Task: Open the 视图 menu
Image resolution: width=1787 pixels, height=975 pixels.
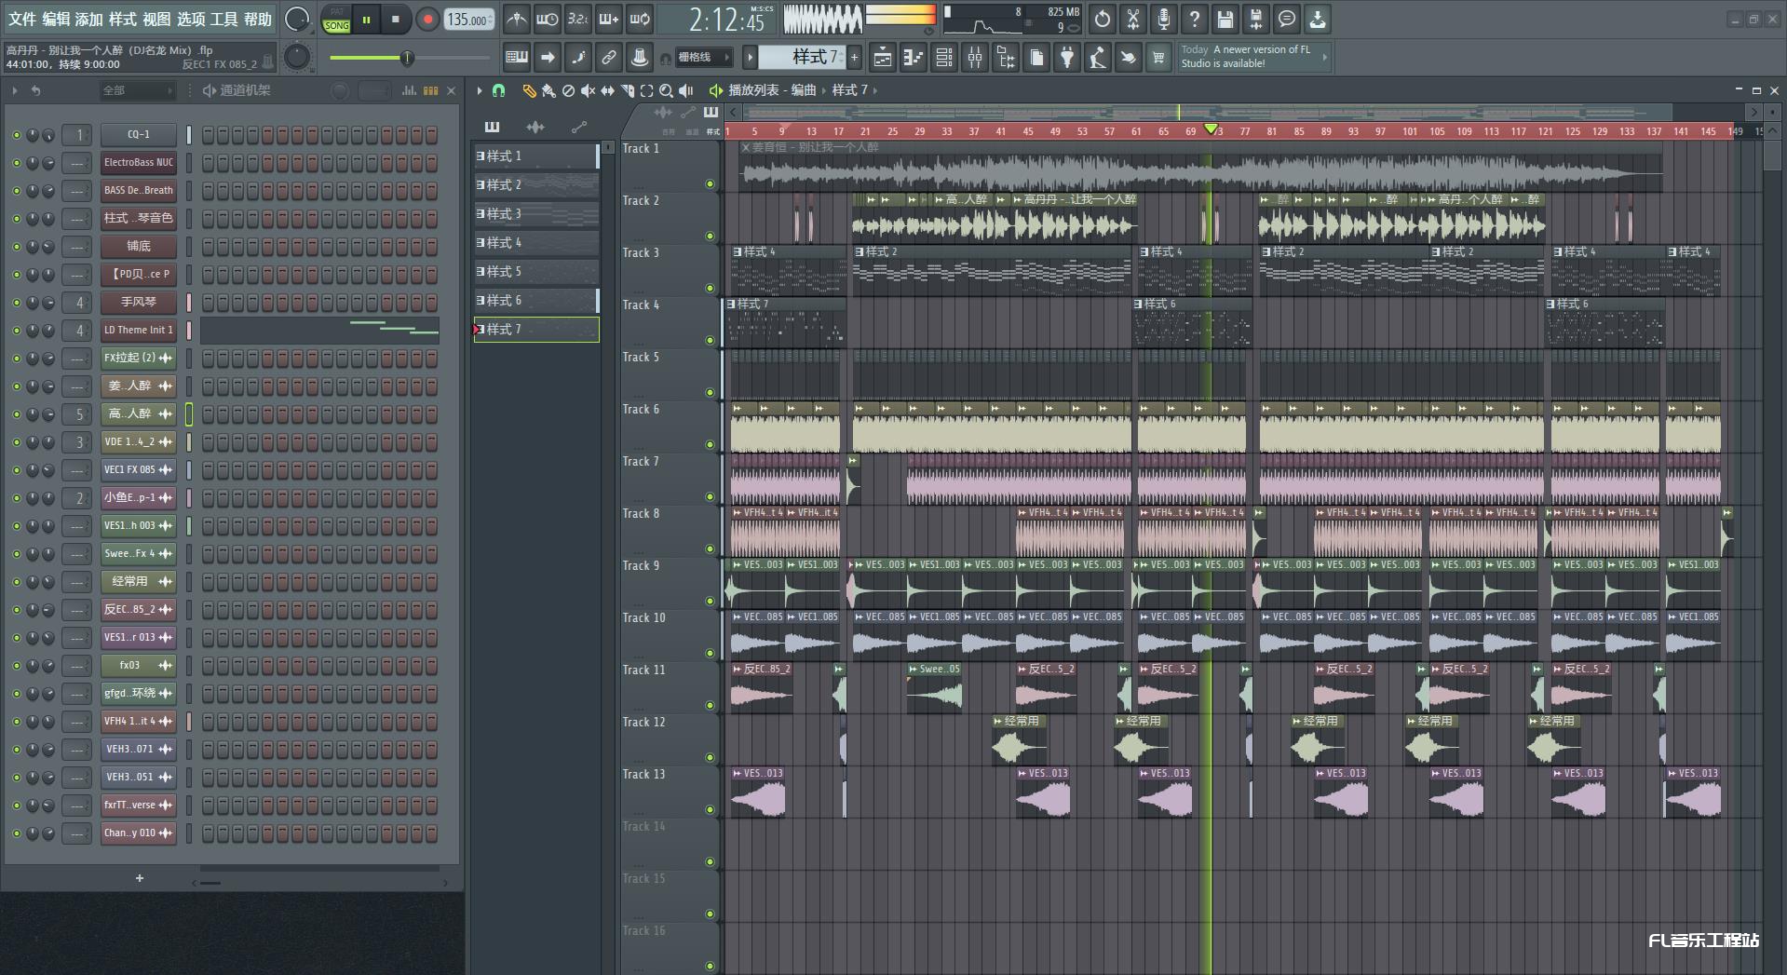Action: click(156, 19)
